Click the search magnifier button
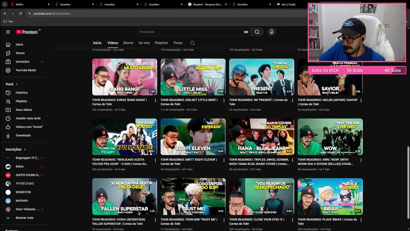Screen dimensions: 410x231 pos(257,32)
